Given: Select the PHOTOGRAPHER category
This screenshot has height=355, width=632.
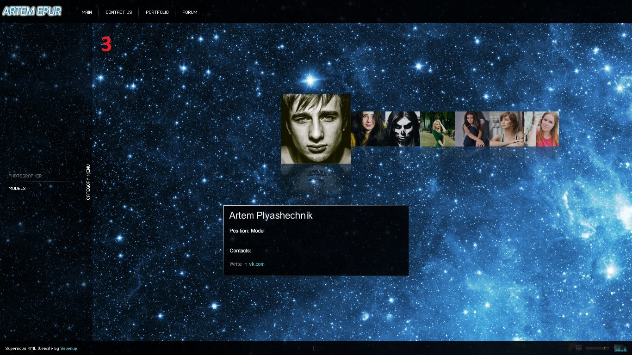Looking at the screenshot, I should pos(25,176).
